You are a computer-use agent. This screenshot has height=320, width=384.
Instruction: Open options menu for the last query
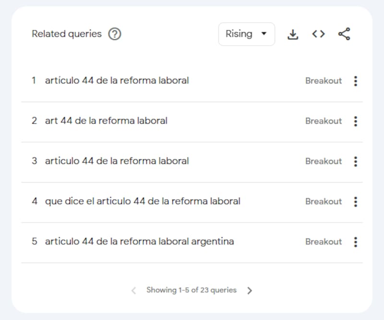click(356, 242)
